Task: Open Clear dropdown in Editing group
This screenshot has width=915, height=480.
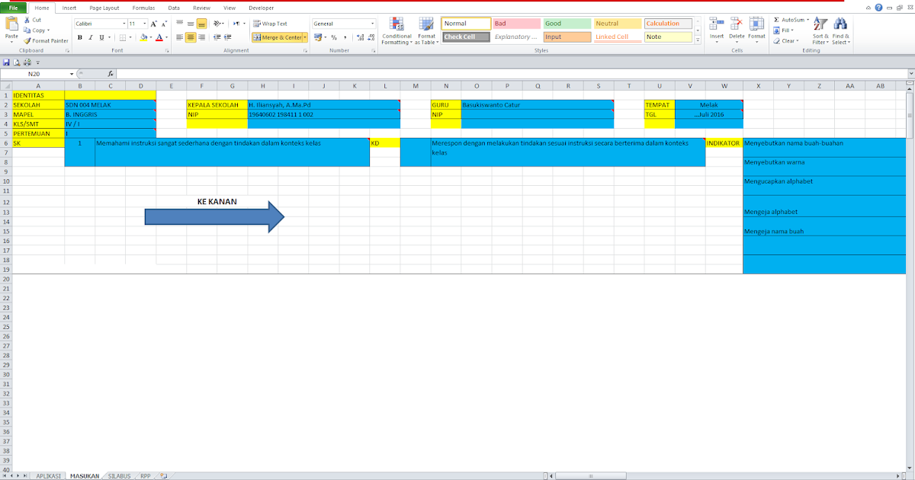Action: coord(785,41)
